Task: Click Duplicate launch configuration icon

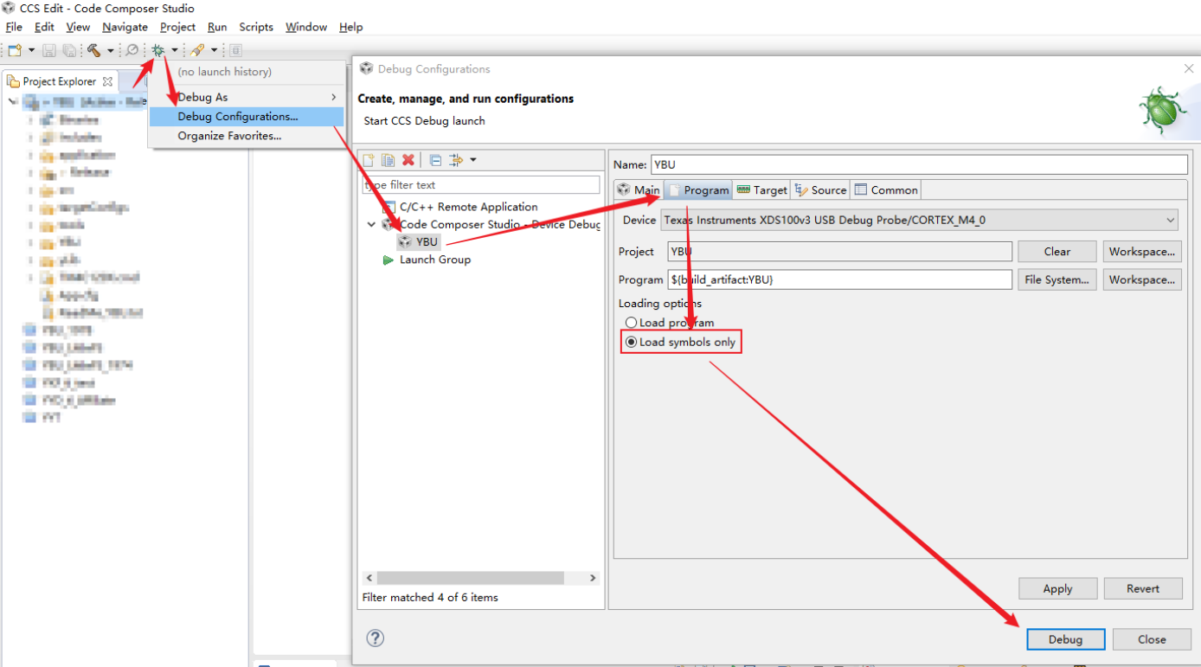Action: 389,160
